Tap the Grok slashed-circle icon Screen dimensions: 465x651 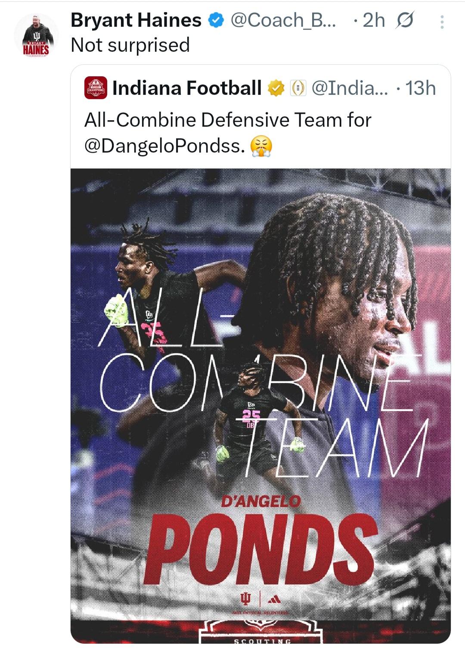click(405, 20)
